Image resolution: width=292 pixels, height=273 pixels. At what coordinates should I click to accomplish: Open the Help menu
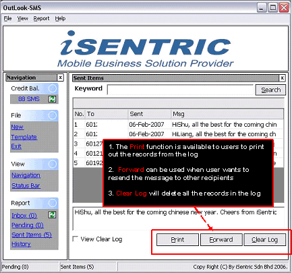[x=60, y=18]
